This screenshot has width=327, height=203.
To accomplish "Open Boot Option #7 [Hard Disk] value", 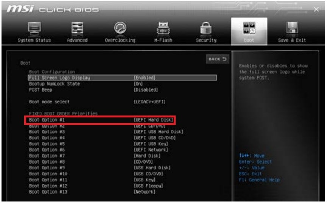I will [147, 156].
